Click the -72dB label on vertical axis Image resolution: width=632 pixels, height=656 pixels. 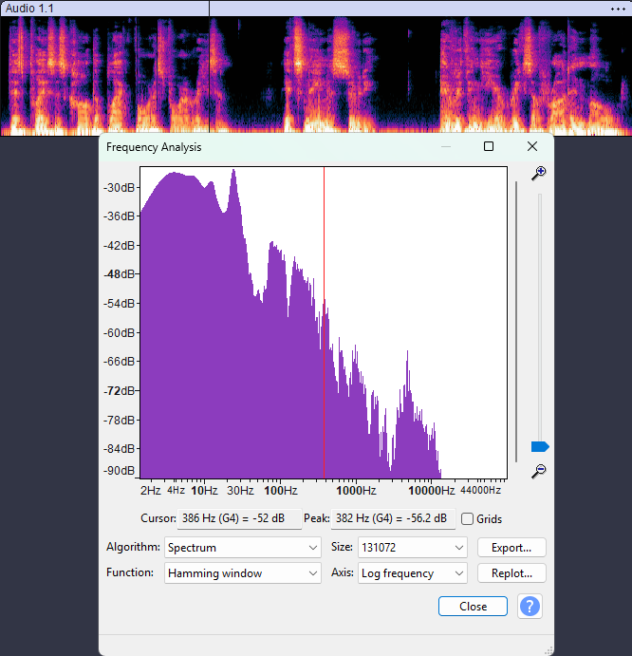(120, 391)
